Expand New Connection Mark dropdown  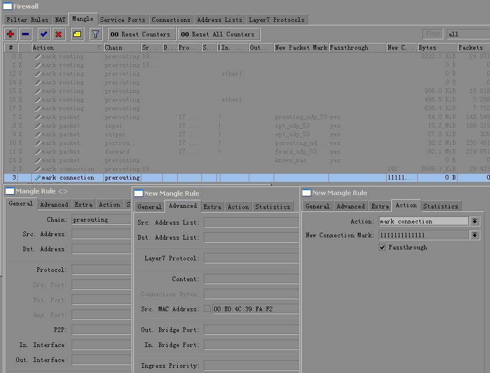[x=474, y=235]
